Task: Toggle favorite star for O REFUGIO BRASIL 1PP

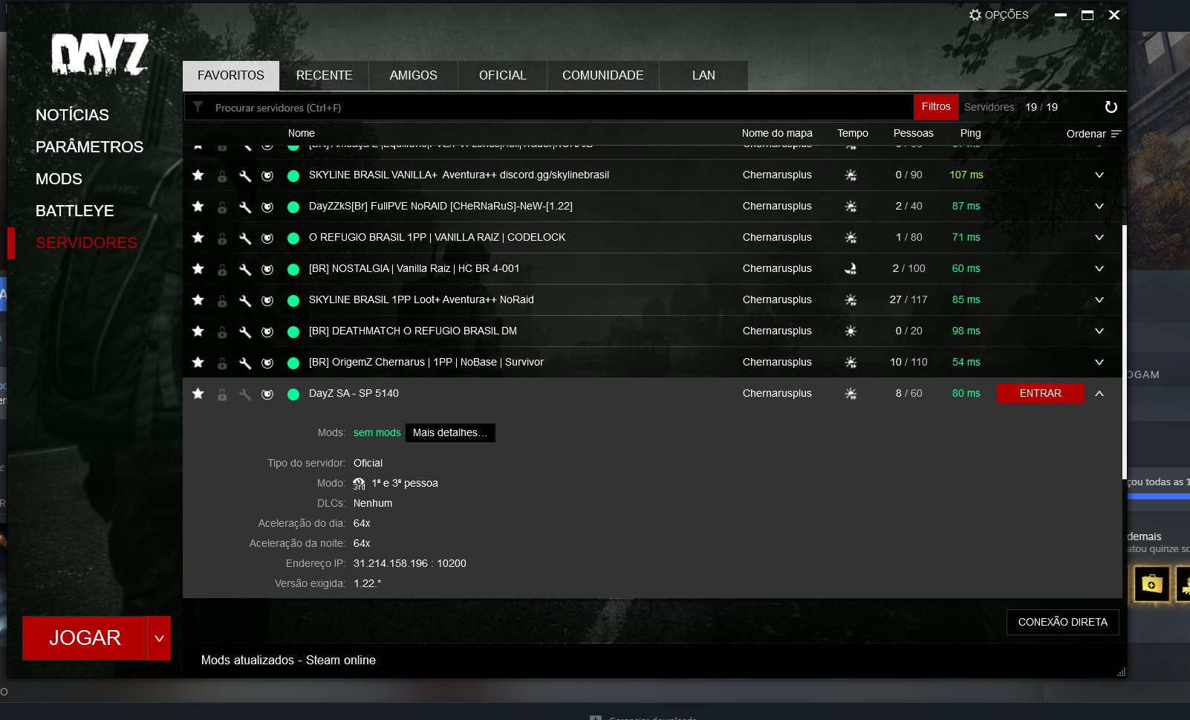Action: point(198,238)
